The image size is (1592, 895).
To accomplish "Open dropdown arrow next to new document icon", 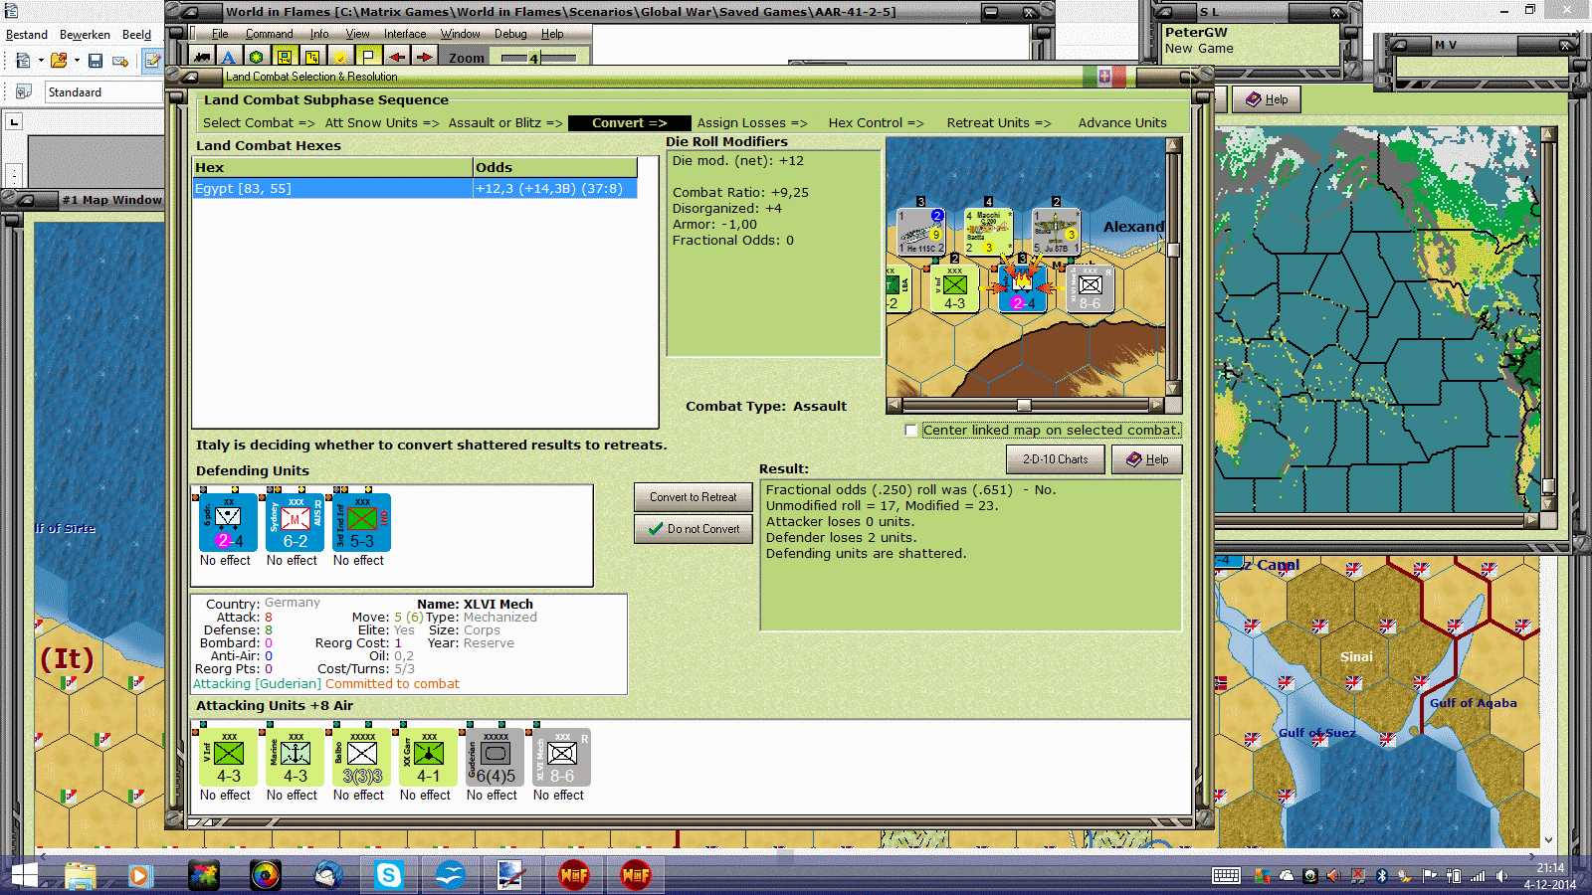I will tap(41, 61).
